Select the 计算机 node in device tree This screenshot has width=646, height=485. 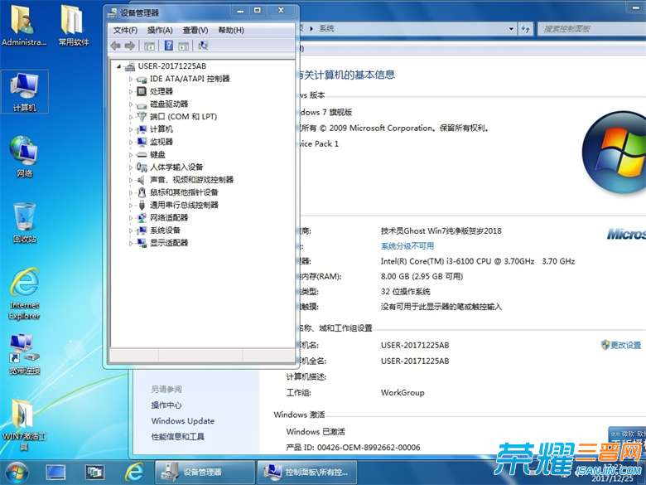pyautogui.click(x=161, y=129)
